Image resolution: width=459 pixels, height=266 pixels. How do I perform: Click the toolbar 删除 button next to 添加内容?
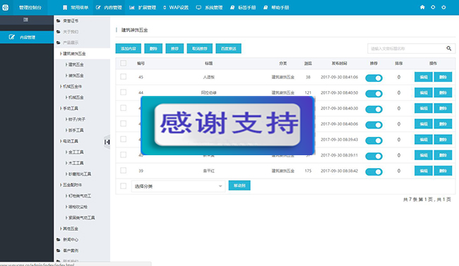pyautogui.click(x=153, y=49)
